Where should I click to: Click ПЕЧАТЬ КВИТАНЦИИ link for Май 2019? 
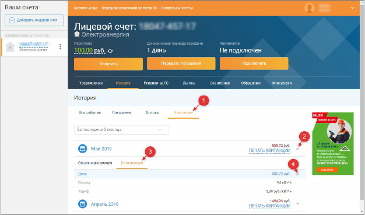[269, 151]
